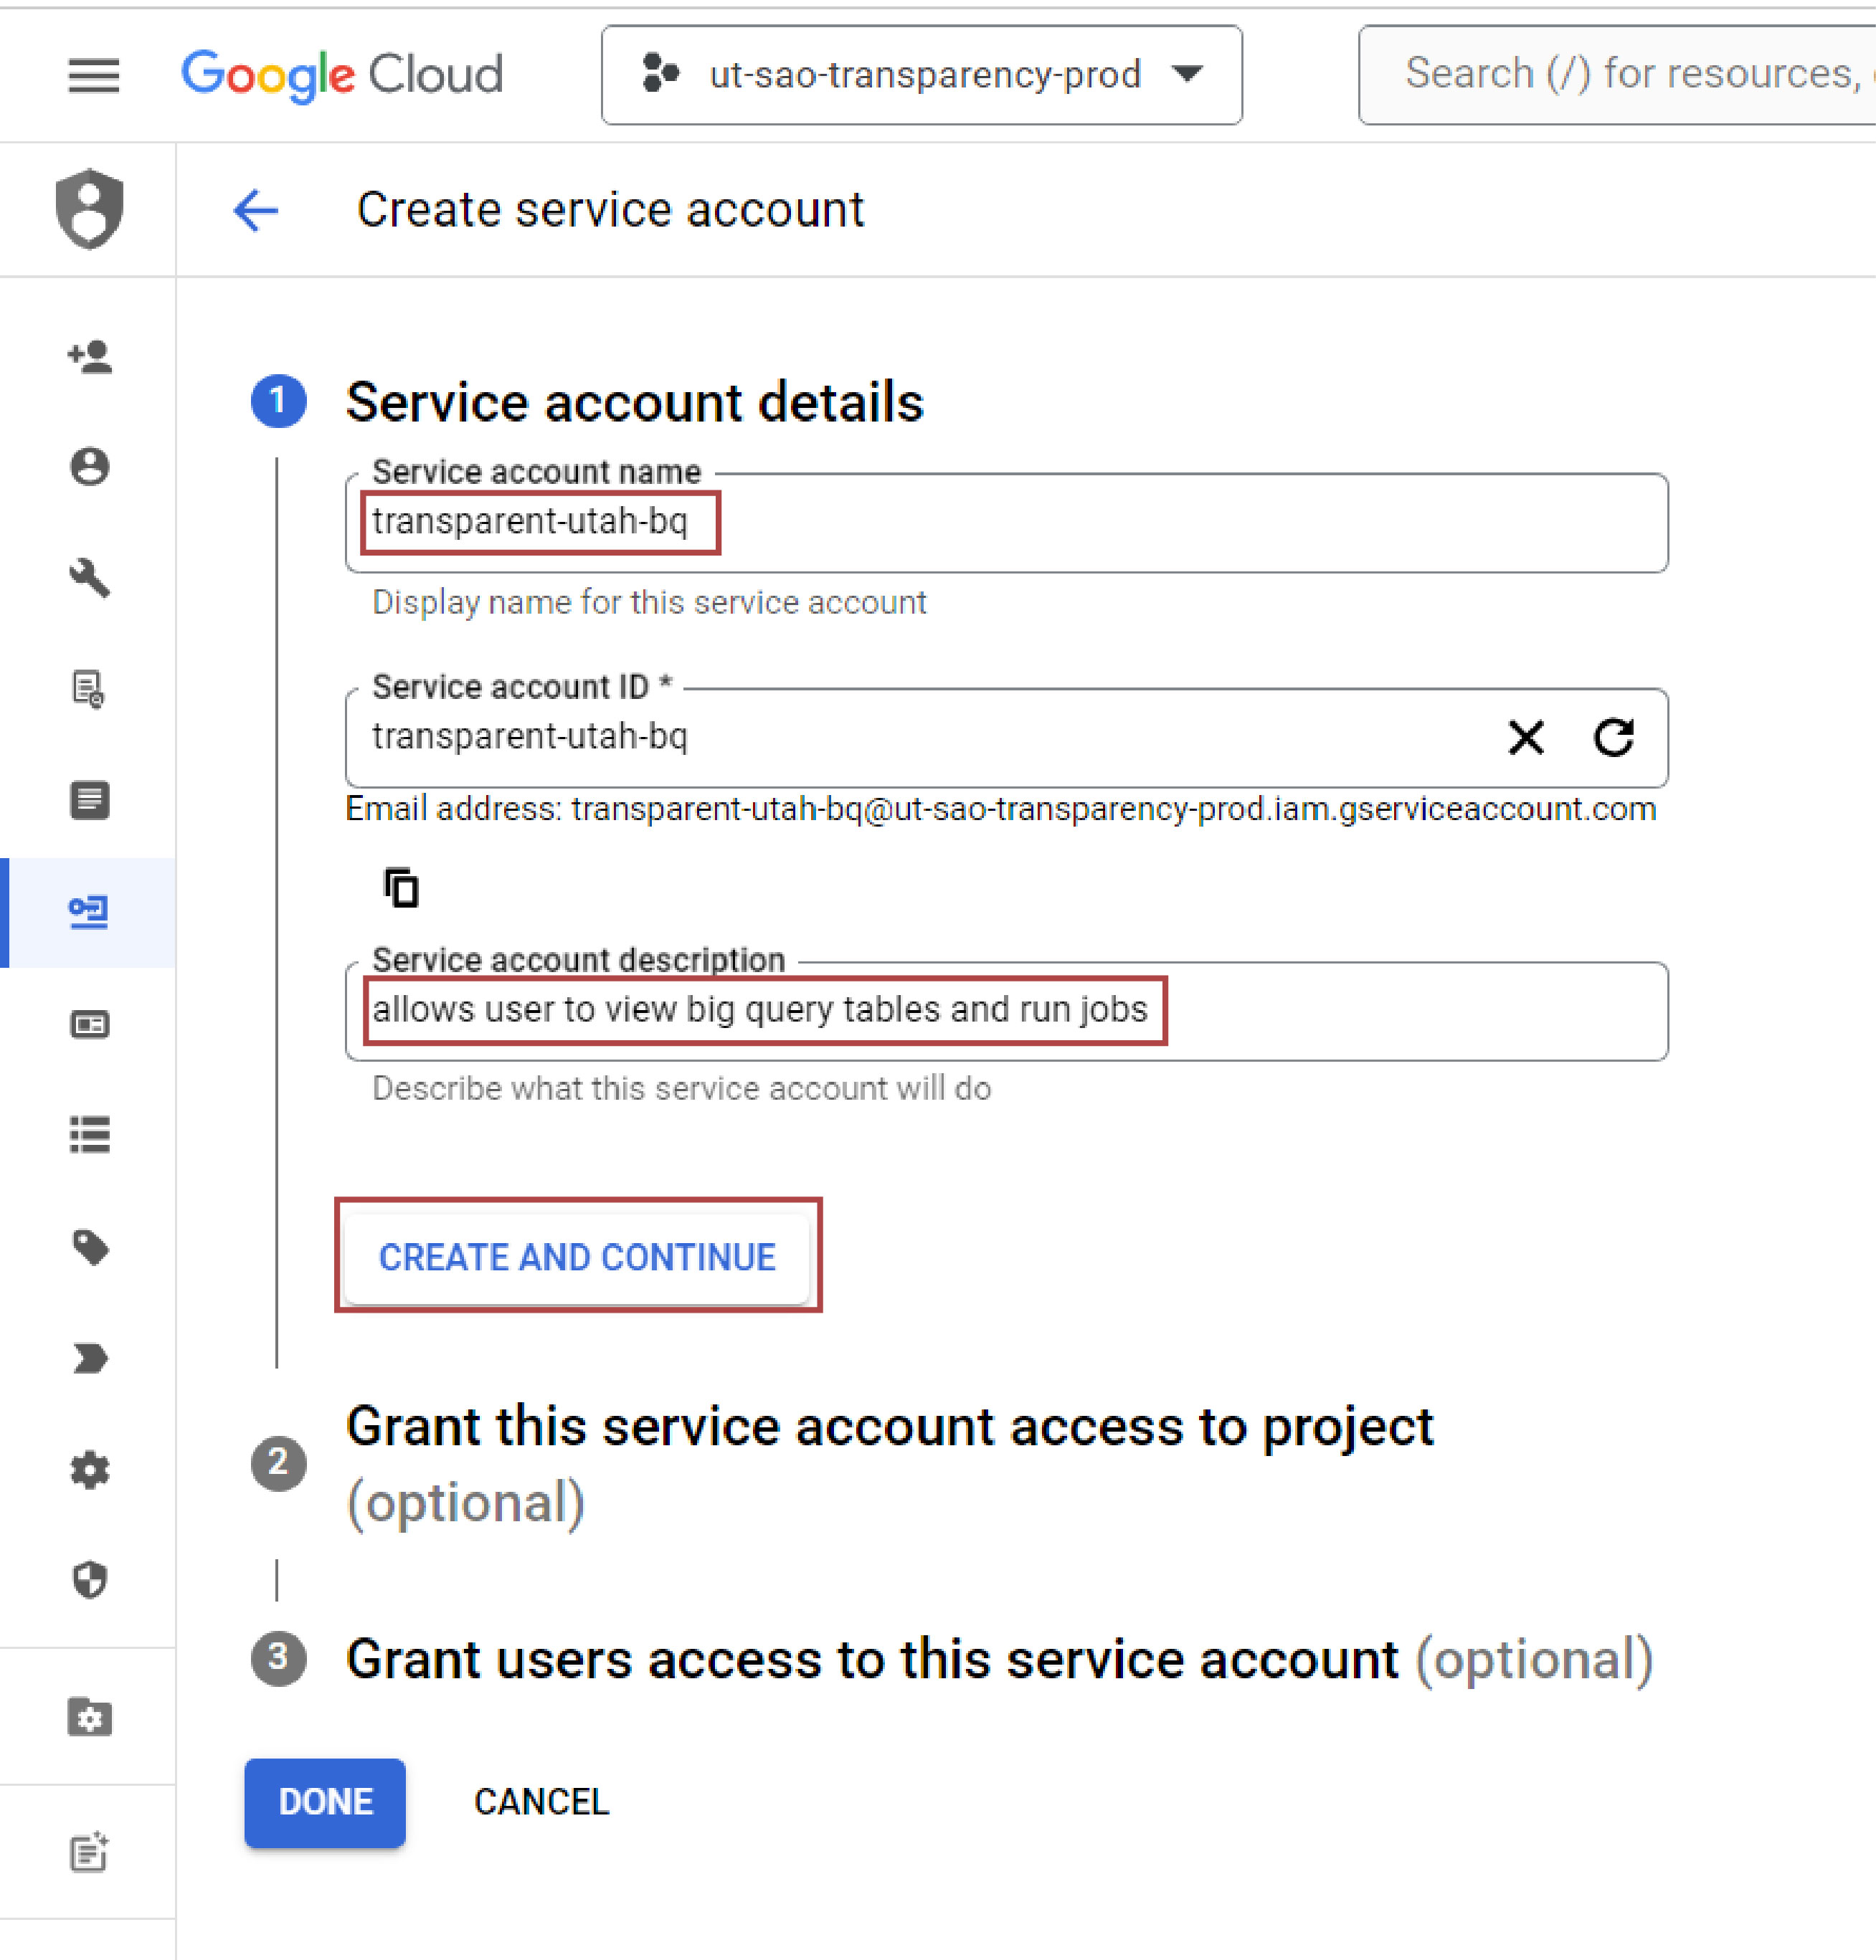Image resolution: width=1876 pixels, height=1960 pixels.
Task: Click into Service account description field
Action: tap(1005, 1011)
